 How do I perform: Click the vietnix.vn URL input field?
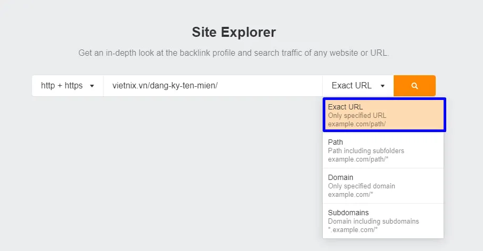pyautogui.click(x=213, y=86)
